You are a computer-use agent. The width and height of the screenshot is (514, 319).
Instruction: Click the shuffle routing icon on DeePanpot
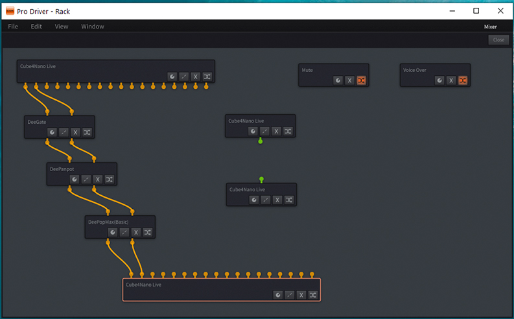pos(110,180)
